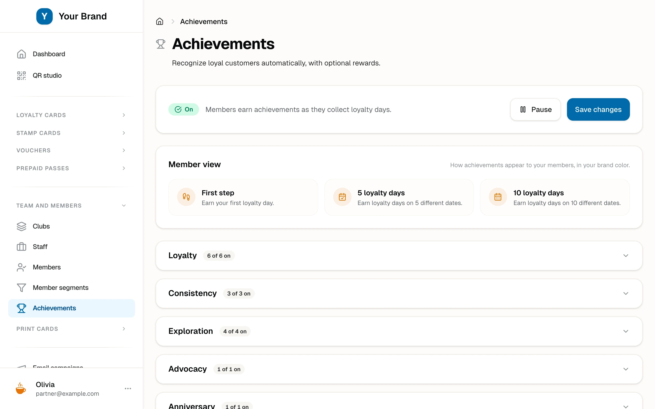This screenshot has height=409, width=655.
Task: Pause achievements with the Pause button
Action: [x=535, y=109]
